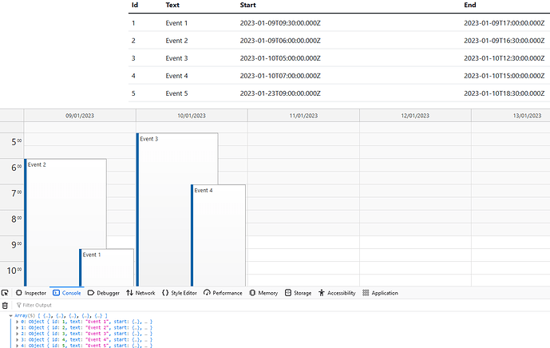Switch to Debugger panel label

108,293
